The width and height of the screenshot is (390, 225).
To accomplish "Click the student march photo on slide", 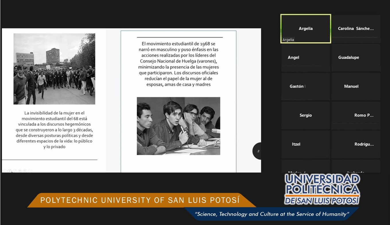I will (x=54, y=69).
